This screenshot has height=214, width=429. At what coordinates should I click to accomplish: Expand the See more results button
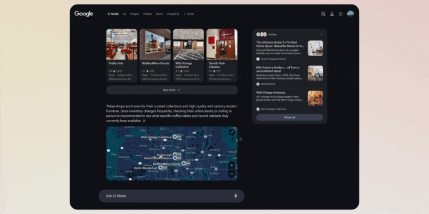pos(172,90)
